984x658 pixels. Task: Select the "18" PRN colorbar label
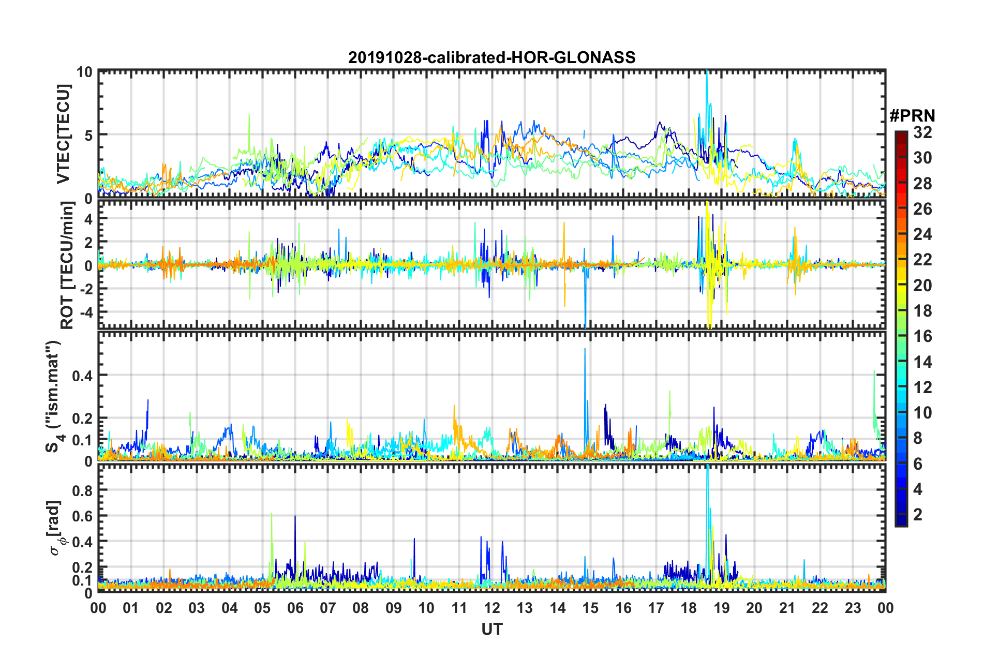(x=922, y=311)
